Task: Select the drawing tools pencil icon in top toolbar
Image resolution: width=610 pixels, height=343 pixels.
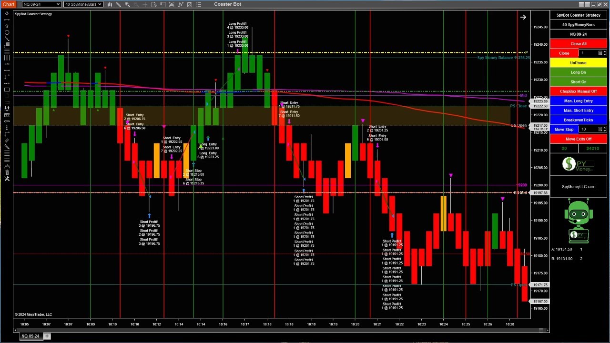Action: click(x=118, y=4)
